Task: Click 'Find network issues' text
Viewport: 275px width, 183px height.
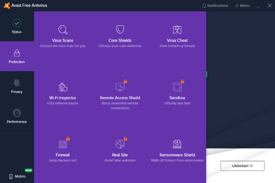Action: [x=63, y=103]
